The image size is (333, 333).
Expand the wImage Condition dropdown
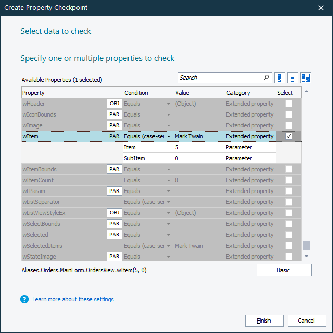(x=169, y=125)
